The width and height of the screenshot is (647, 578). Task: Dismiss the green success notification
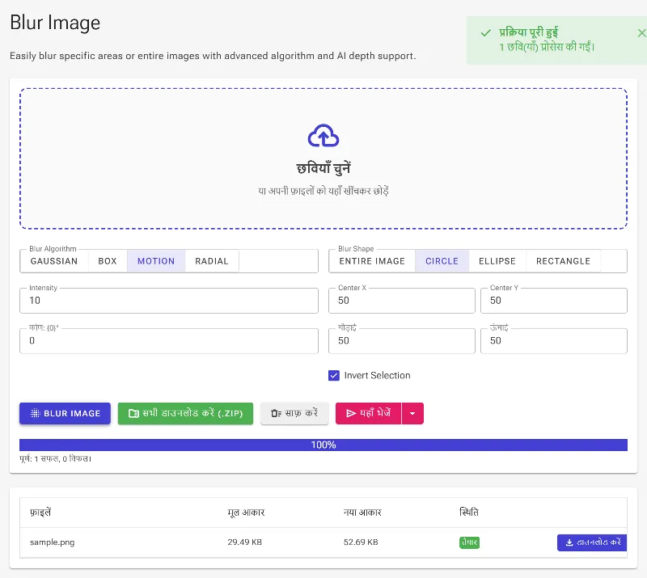641,33
